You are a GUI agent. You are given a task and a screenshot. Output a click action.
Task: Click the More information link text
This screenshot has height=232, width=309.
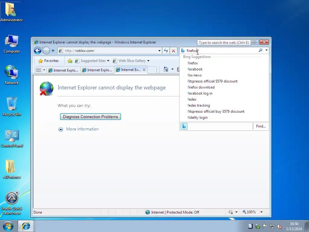tap(82, 129)
